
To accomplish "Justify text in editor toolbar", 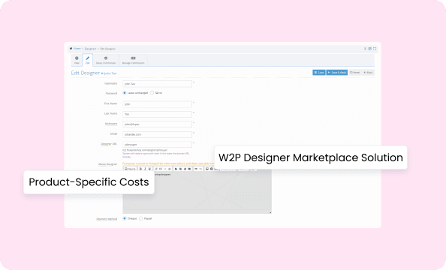I will (x=189, y=169).
